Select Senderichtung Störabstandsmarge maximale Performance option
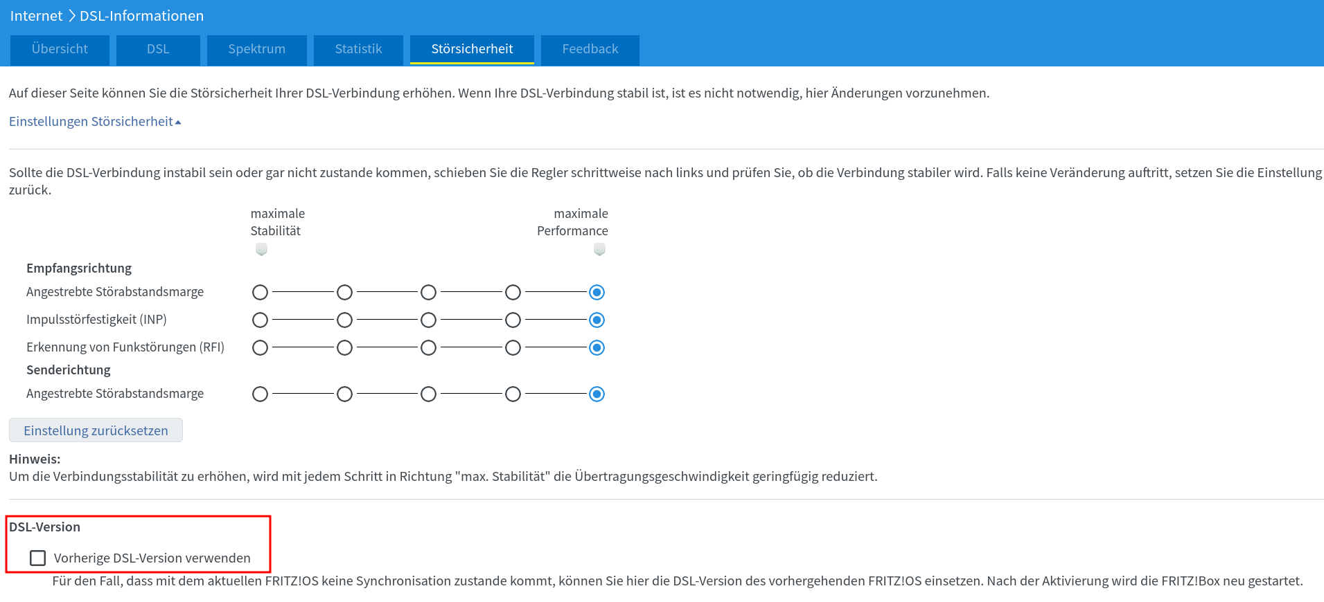Image resolution: width=1324 pixels, height=602 pixels. [597, 394]
